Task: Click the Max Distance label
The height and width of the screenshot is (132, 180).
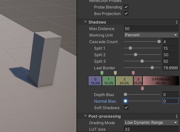Action: [x=102, y=29]
